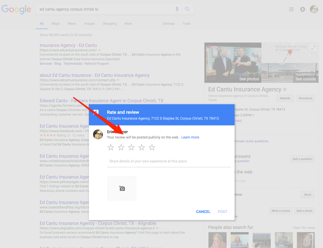323x248 pixels.
Task: Click the review details text field
Action: (x=169, y=161)
